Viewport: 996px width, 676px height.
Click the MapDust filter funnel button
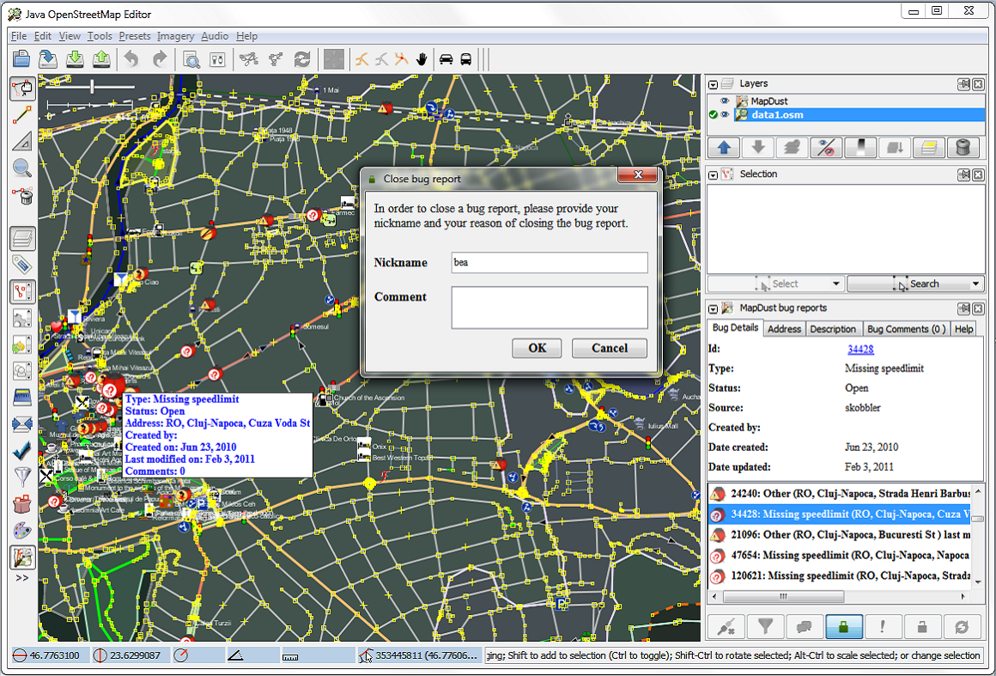(765, 627)
